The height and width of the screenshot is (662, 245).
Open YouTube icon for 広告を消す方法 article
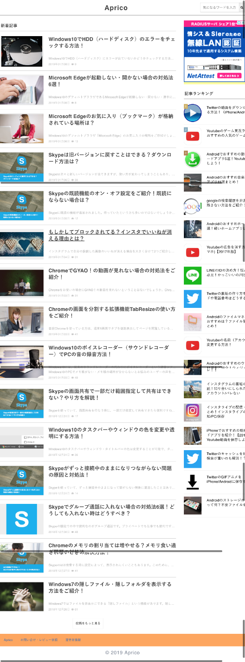[x=192, y=252]
